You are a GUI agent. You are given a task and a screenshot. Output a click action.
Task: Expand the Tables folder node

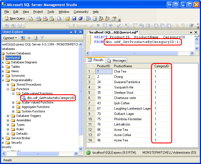3,67
